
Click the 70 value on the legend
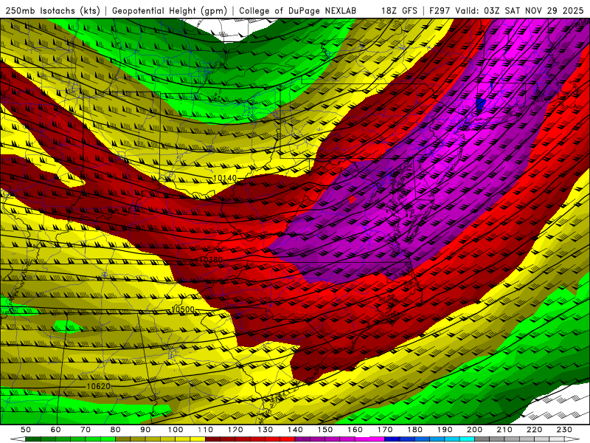tap(86, 430)
